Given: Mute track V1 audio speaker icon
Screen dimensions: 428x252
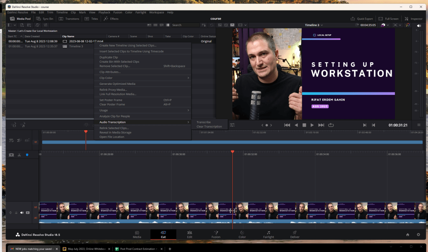Looking at the screenshot, I should tap(22, 213).
